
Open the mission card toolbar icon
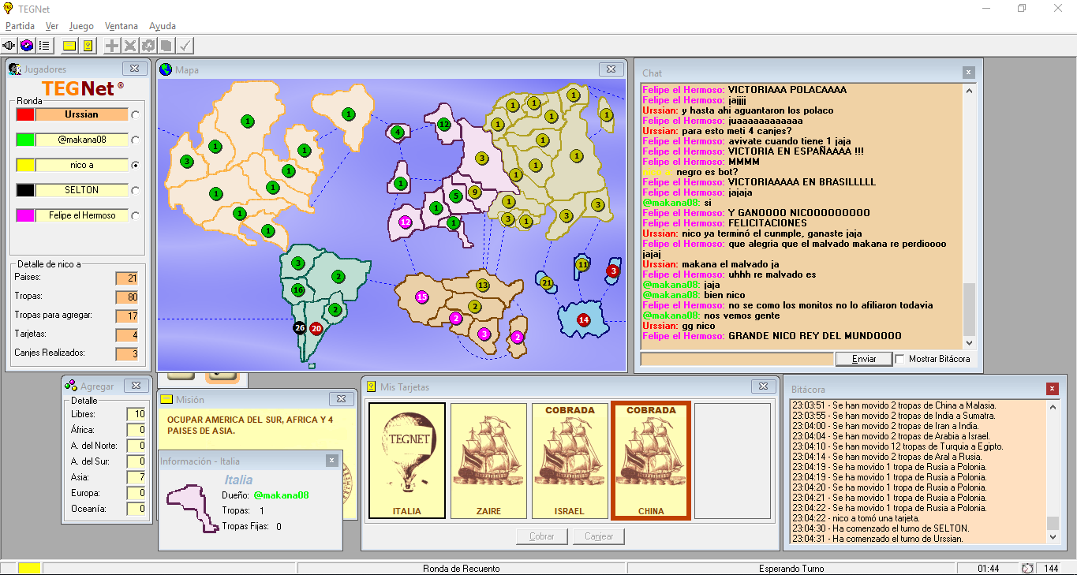69,46
